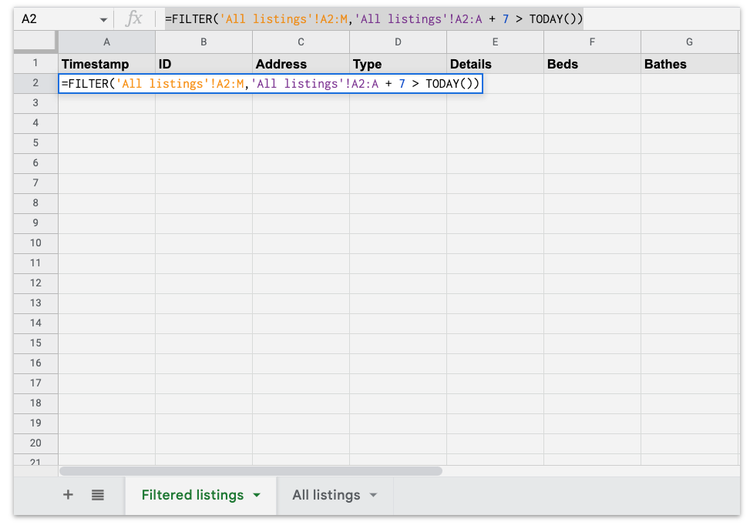
Task: Select the Filtered listings sheet tab
Action: click(x=193, y=495)
